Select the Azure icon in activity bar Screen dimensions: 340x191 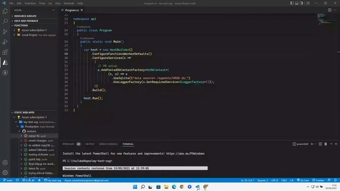[5, 63]
